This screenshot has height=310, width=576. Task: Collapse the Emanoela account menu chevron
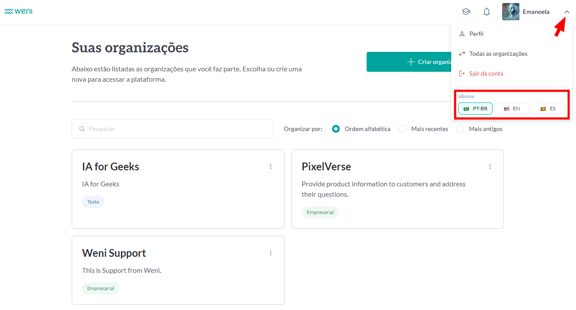(x=567, y=12)
